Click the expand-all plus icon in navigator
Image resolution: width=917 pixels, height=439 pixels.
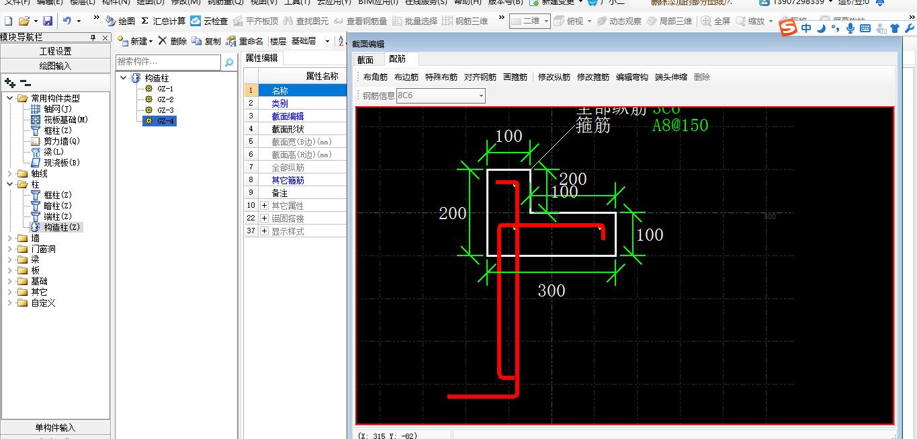coord(9,83)
